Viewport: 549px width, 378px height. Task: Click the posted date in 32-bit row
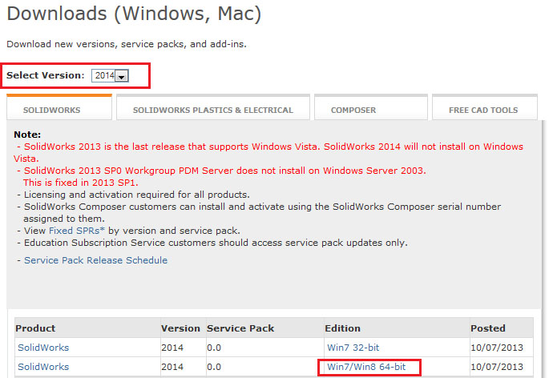pyautogui.click(x=497, y=348)
